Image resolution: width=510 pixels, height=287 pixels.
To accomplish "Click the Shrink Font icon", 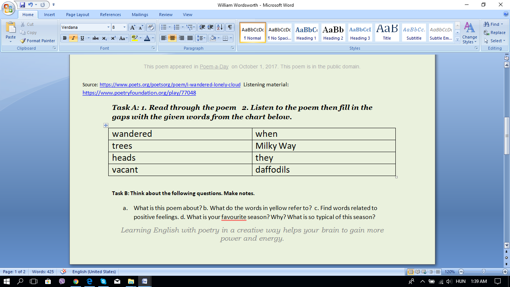I will coord(141,27).
